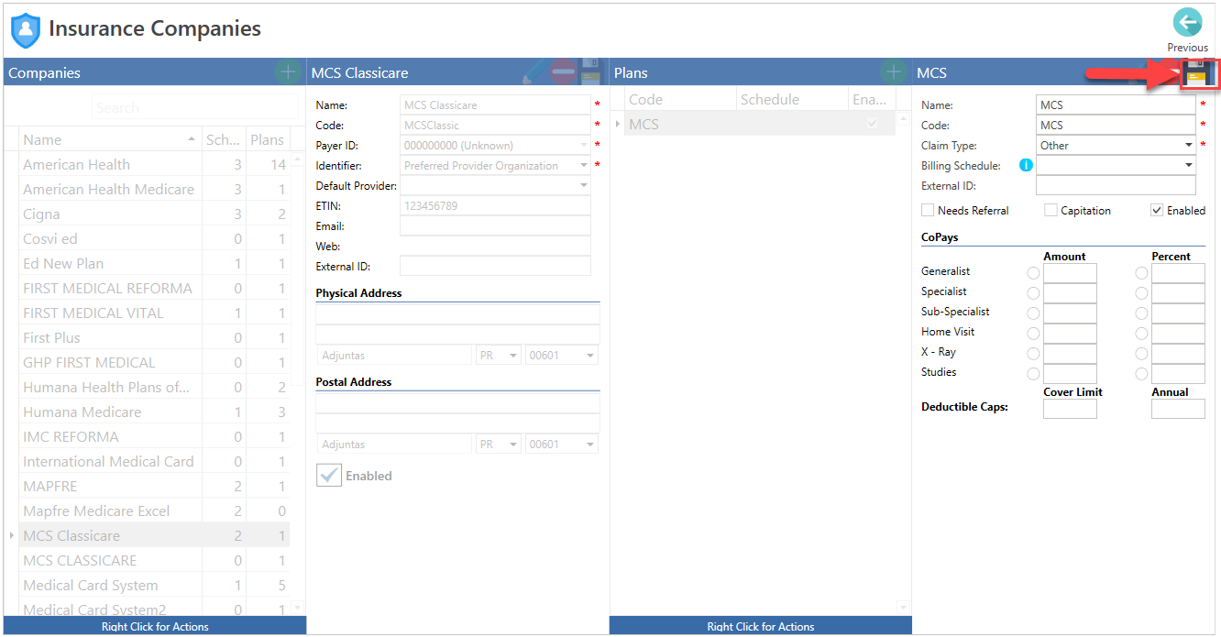Image resolution: width=1221 pixels, height=637 pixels.
Task: Sort plans by Schedule column header
Action: coord(792,99)
